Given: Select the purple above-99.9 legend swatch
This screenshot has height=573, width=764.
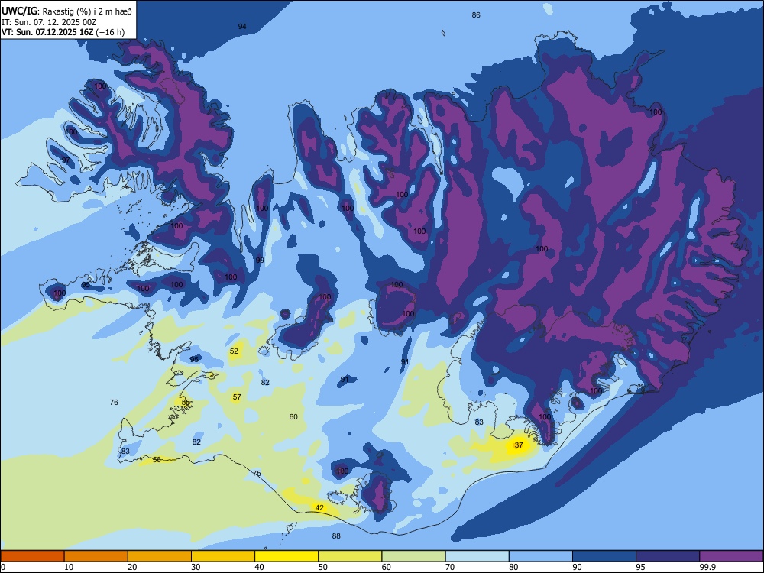Looking at the screenshot, I should click(731, 556).
